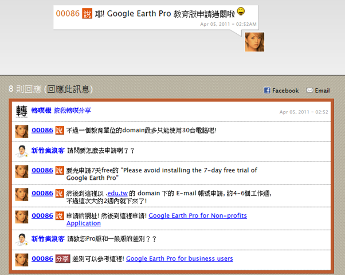This screenshot has height=275, width=345.
Task: Click 00086 name on the 申請的網址 reply
Action: (42, 215)
